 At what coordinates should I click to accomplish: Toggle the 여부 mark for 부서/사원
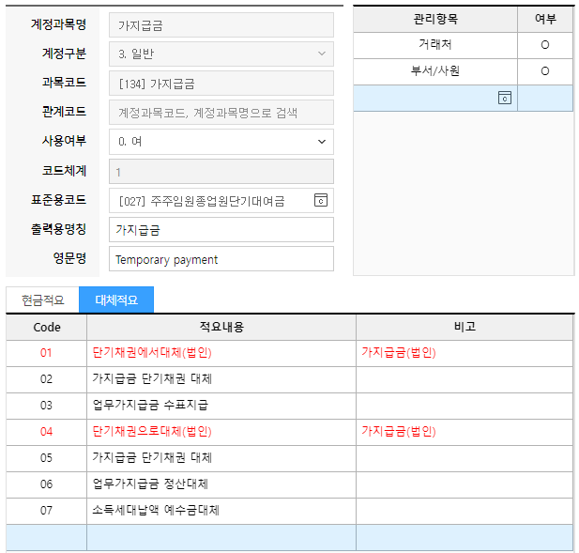(545, 71)
